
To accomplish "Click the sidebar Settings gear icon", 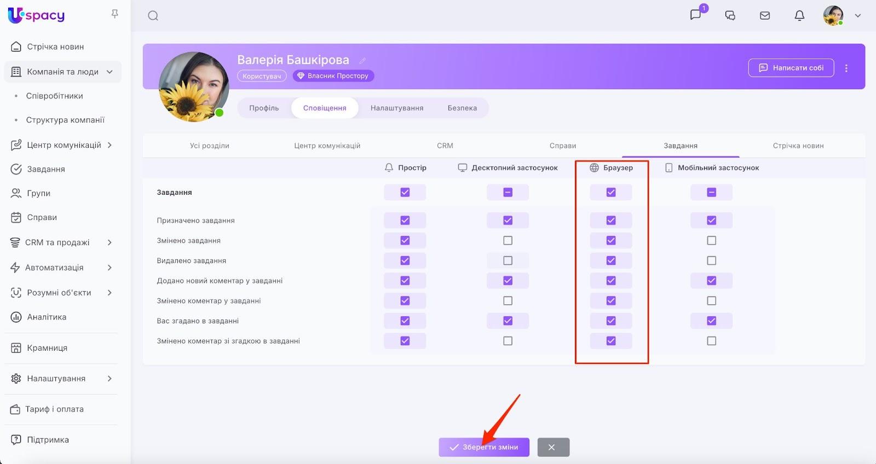I will (16, 379).
